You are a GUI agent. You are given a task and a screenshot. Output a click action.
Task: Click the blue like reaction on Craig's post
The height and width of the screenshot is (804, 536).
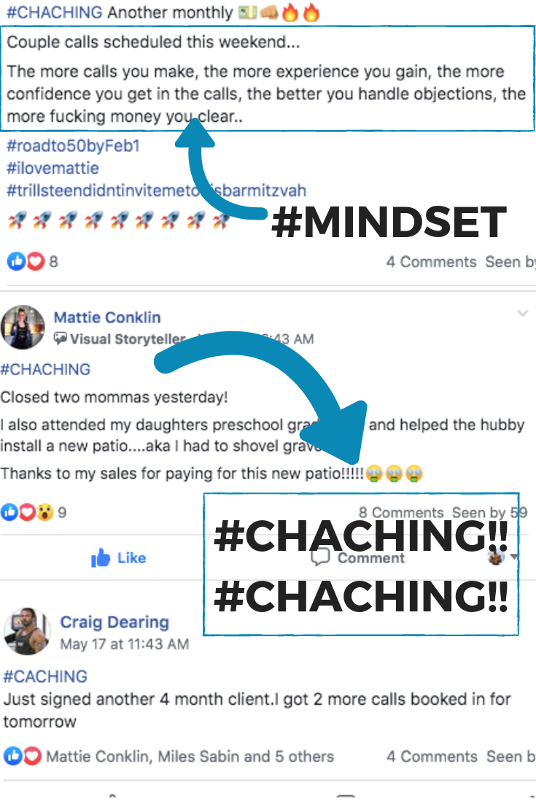point(13,756)
